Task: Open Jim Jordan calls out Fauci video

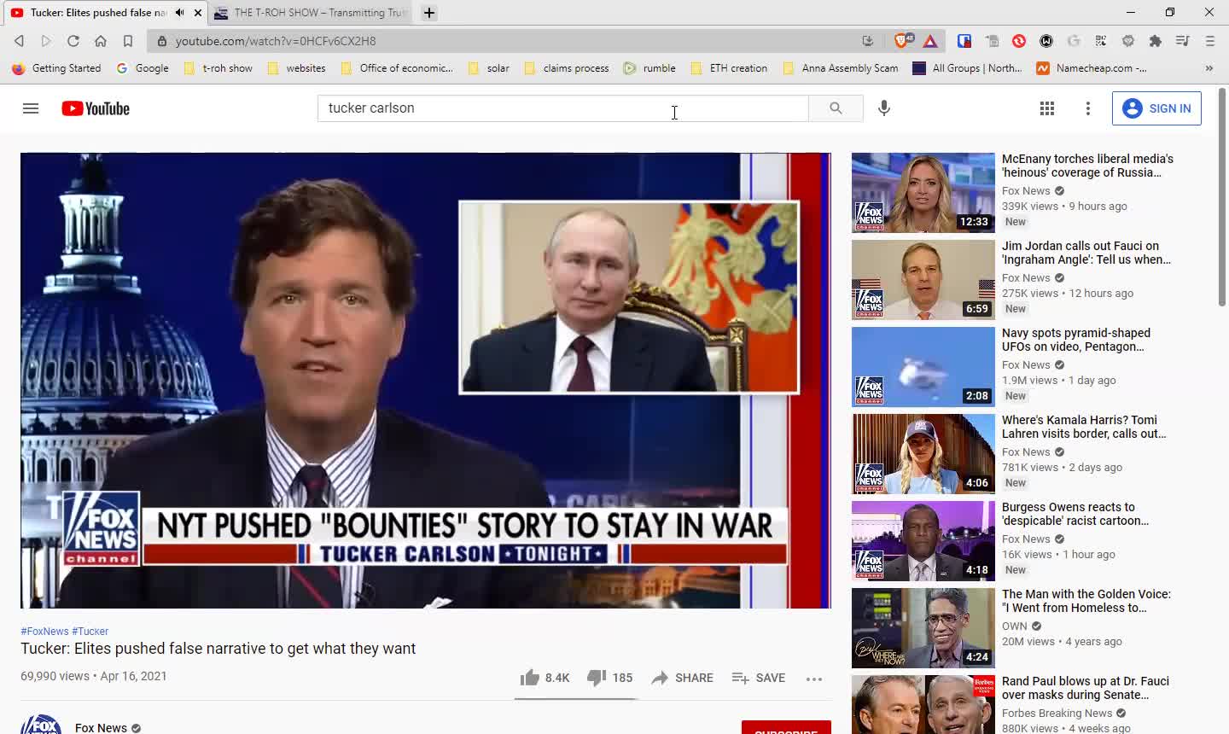Action: pos(1086,253)
